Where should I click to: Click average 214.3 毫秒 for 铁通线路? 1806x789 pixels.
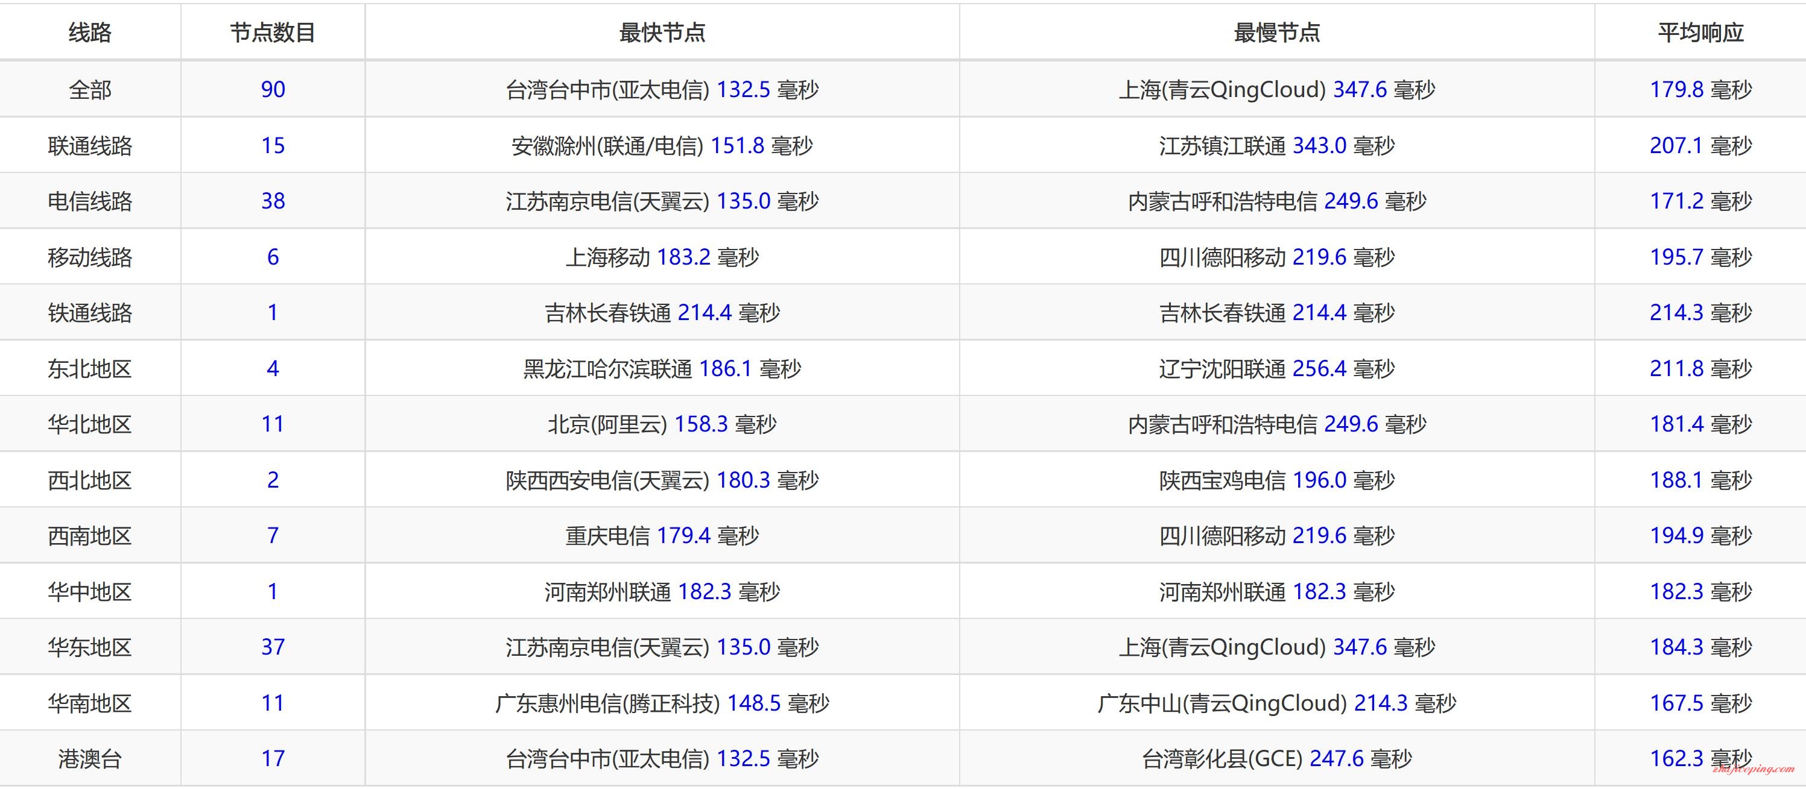1700,312
